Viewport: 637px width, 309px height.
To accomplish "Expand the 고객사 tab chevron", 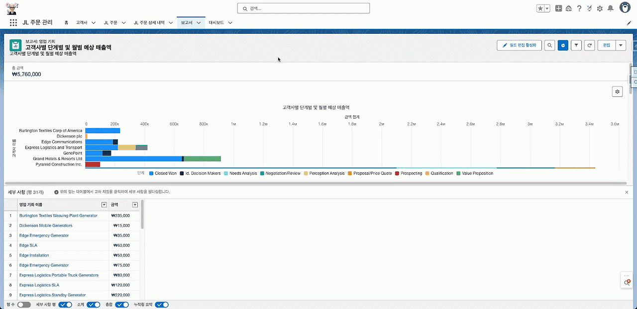I will [94, 23].
